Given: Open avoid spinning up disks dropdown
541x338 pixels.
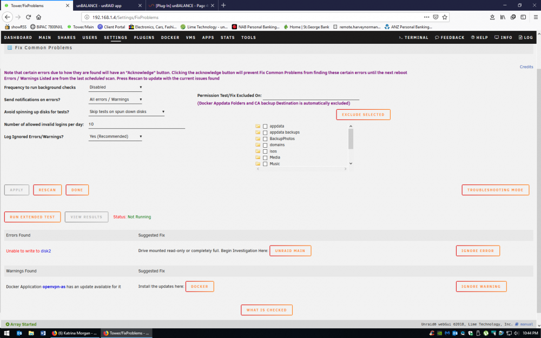Looking at the screenshot, I should (x=126, y=112).
